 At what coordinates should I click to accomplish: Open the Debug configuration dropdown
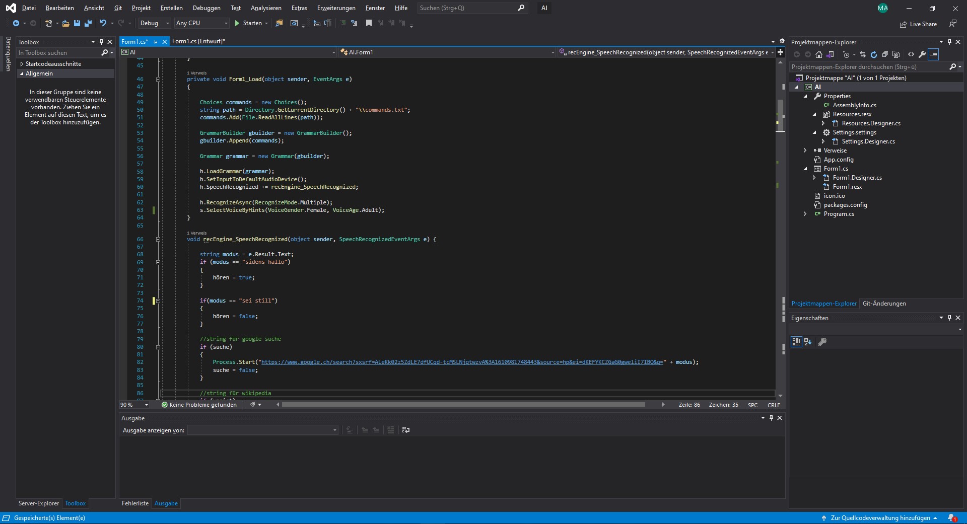[155, 23]
